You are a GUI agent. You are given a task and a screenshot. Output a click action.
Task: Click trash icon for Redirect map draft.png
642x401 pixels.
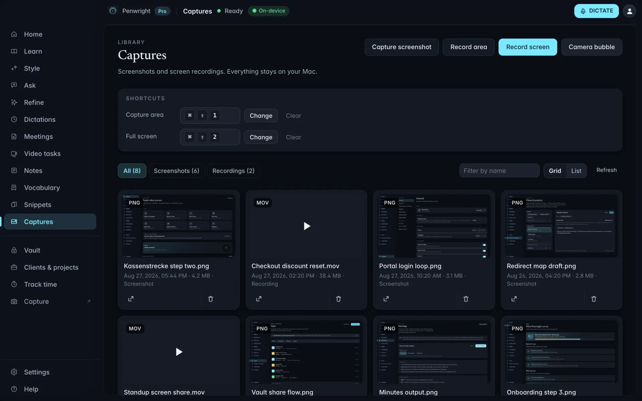coord(594,299)
